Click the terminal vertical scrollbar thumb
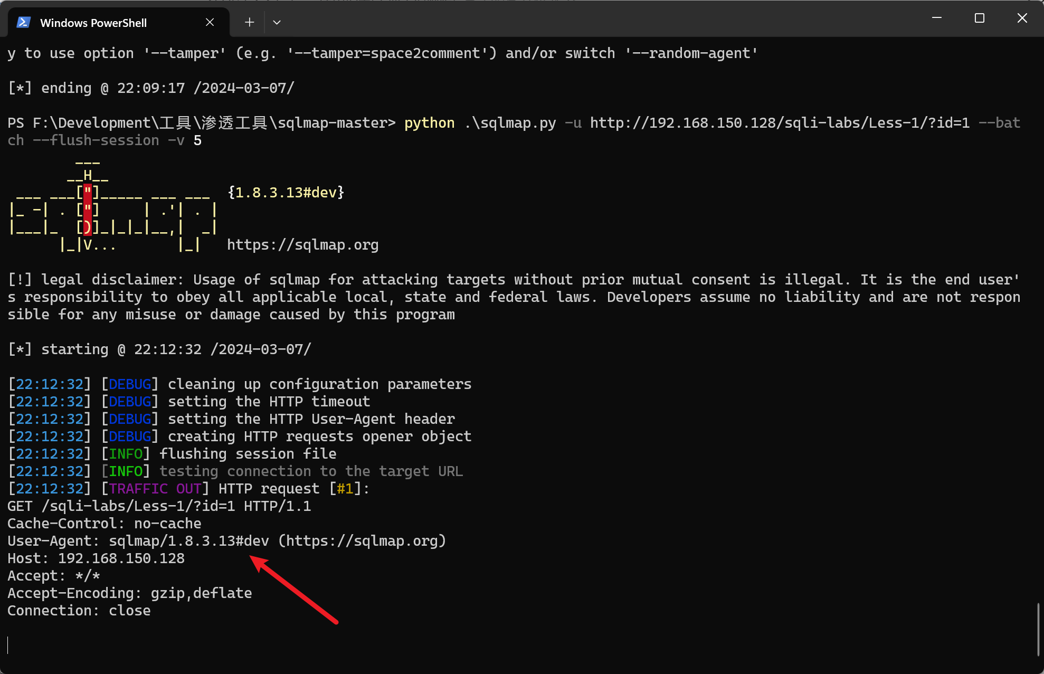 coord(1038,629)
